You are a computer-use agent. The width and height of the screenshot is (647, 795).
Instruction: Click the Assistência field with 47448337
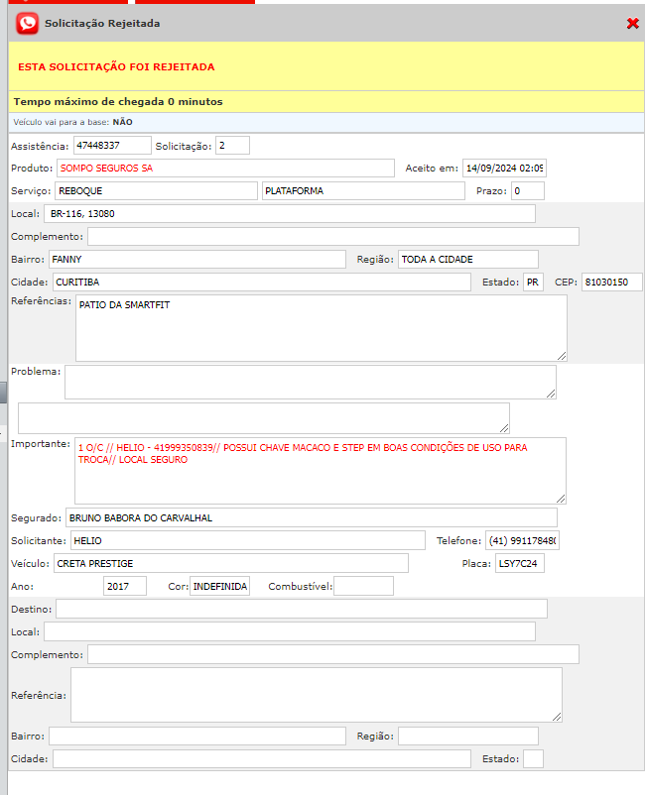coord(112,146)
